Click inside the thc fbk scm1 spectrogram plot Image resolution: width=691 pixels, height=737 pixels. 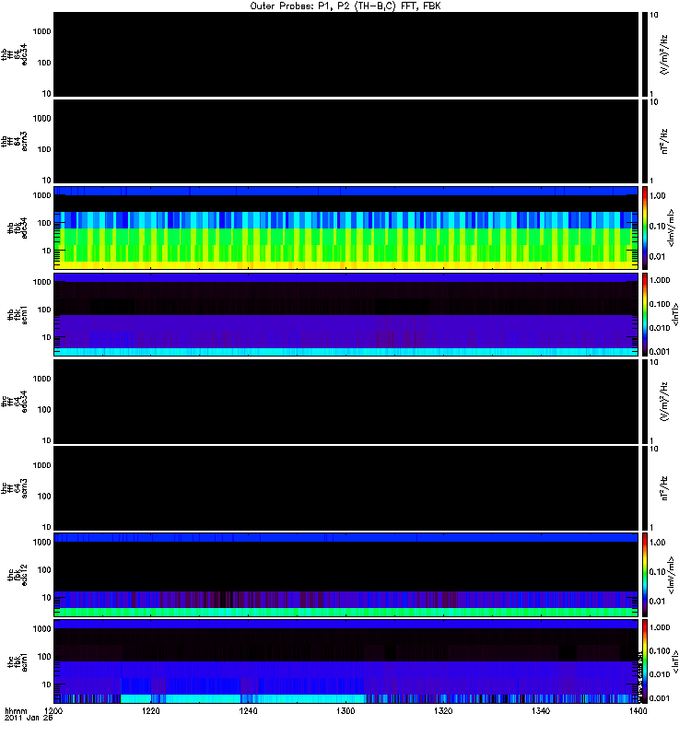tap(345, 661)
